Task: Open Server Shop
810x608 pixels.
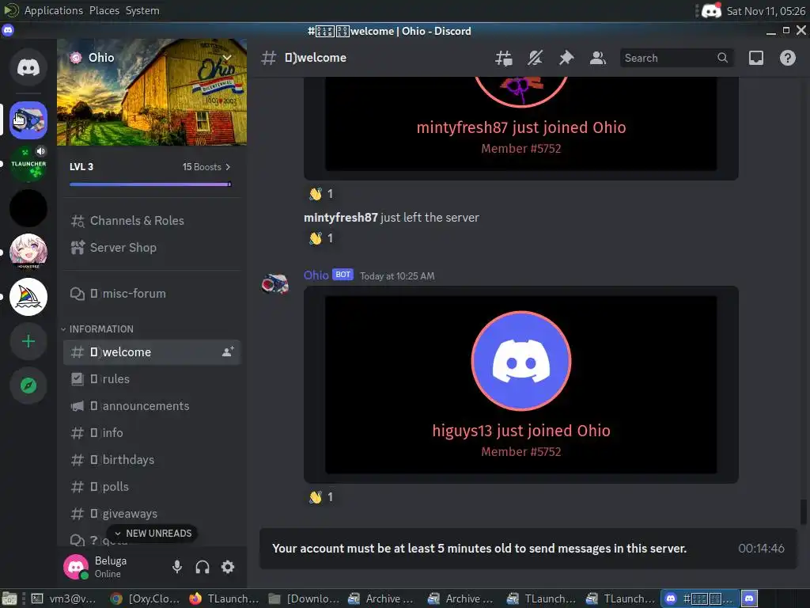Action: click(152, 248)
